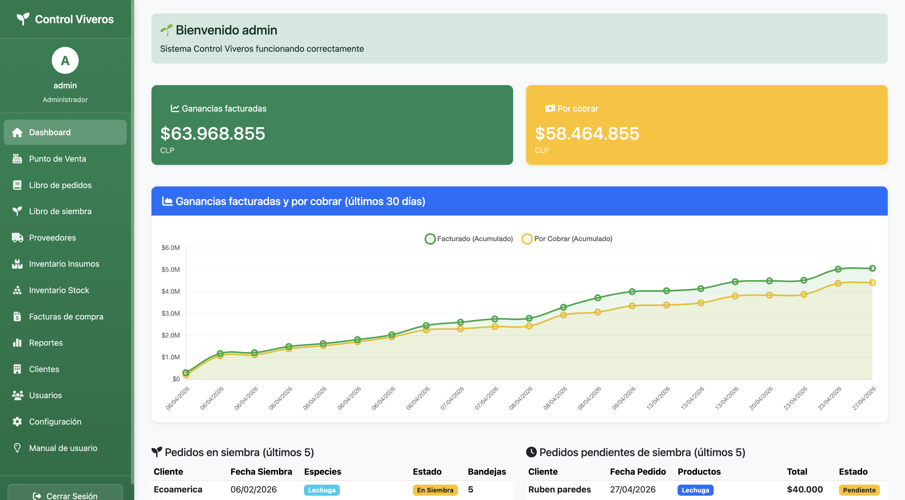Click the sidebar vertical scrollbar
This screenshot has height=500, width=905.
(132, 242)
